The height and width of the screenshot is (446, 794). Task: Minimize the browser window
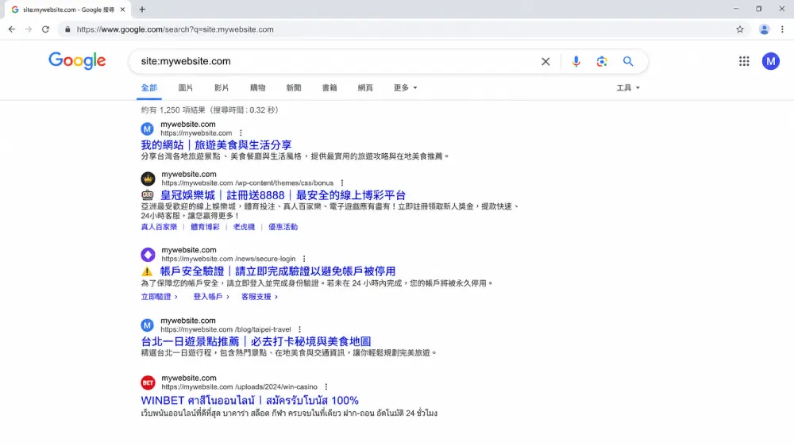[736, 9]
